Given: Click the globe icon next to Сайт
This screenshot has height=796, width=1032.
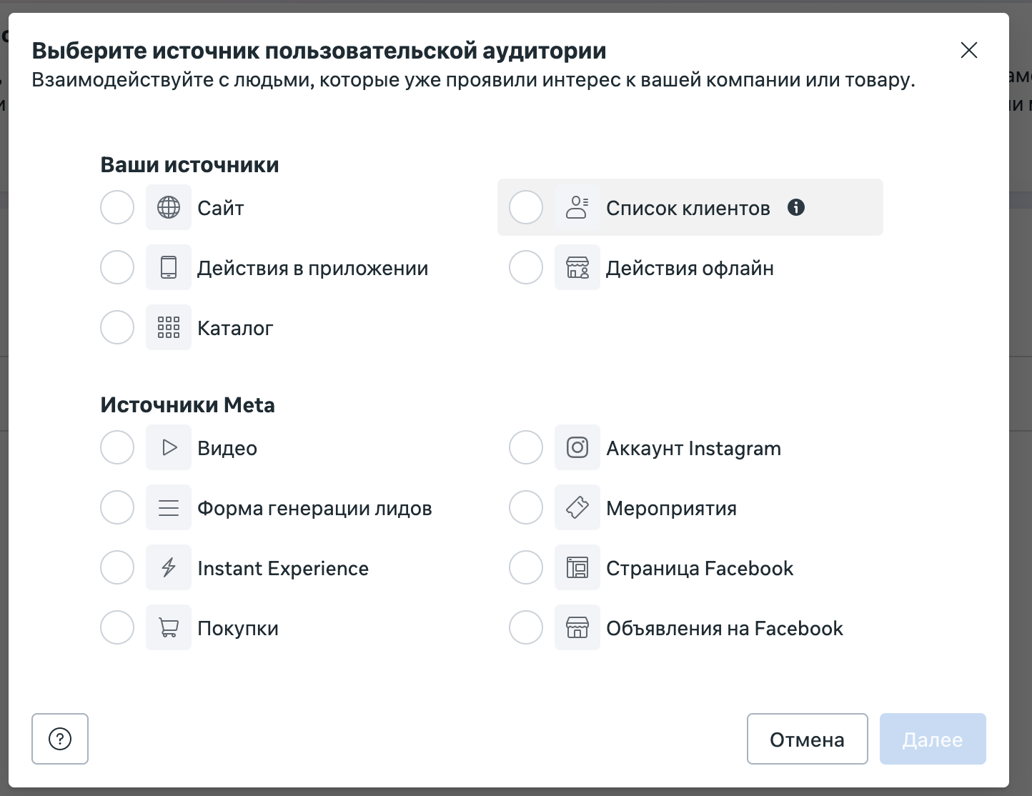Looking at the screenshot, I should pyautogui.click(x=169, y=207).
